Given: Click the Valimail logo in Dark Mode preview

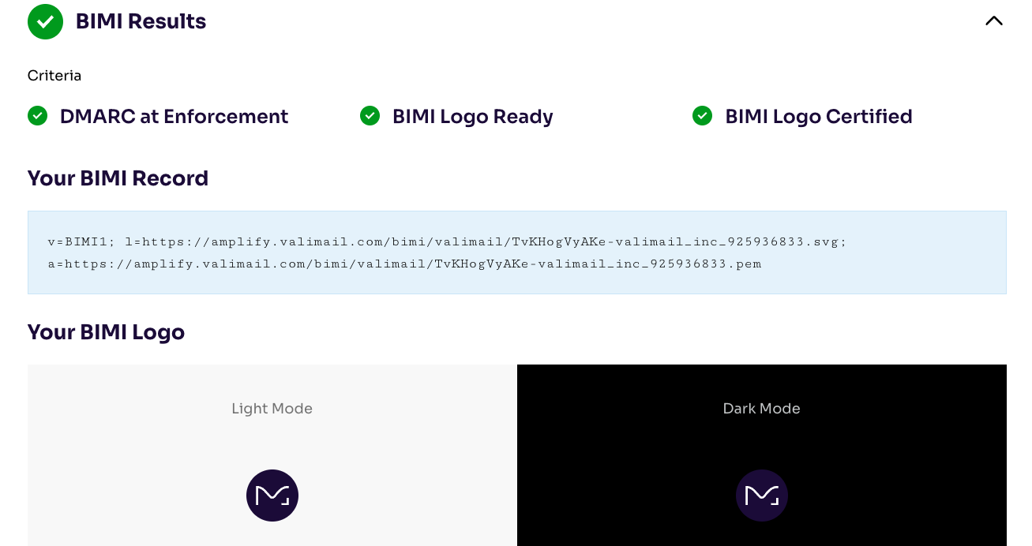Looking at the screenshot, I should (x=762, y=496).
